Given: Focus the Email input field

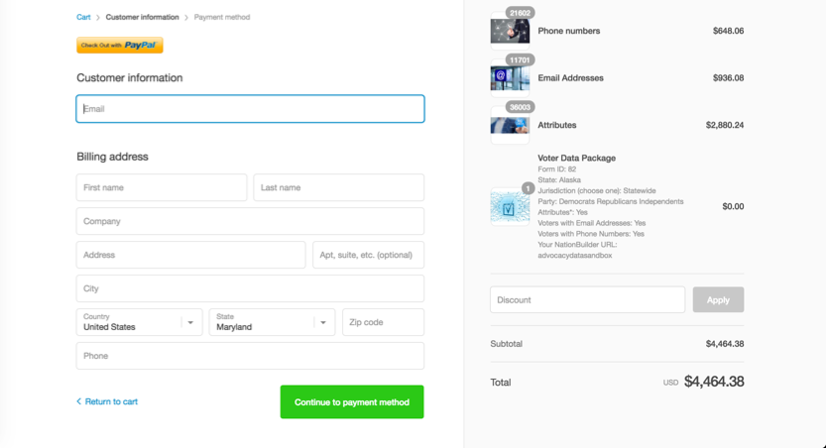Looking at the screenshot, I should [x=250, y=109].
